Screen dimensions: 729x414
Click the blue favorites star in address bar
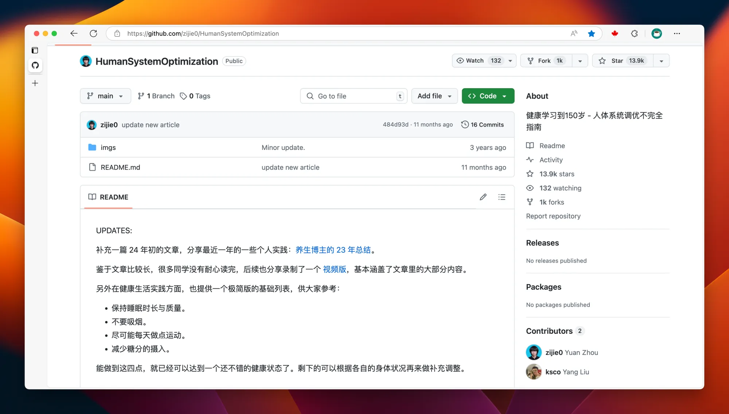click(x=591, y=34)
